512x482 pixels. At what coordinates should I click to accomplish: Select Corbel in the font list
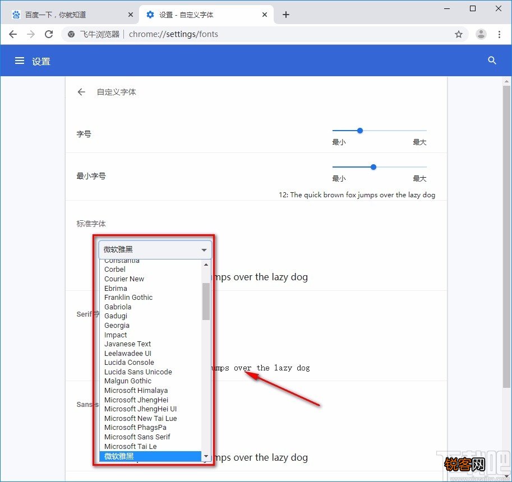click(150, 270)
